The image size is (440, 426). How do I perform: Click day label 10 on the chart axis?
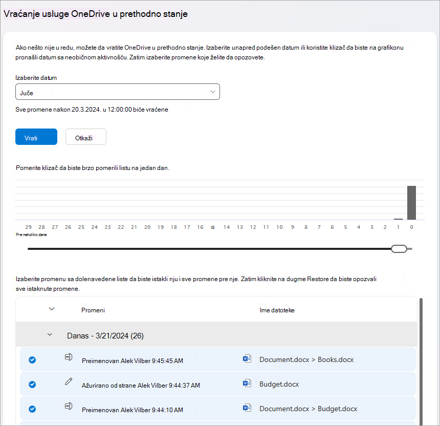[x=279, y=227]
